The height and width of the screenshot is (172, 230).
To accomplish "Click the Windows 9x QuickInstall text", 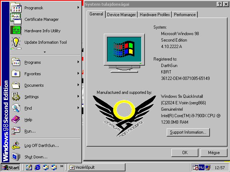I will [x=182, y=96].
